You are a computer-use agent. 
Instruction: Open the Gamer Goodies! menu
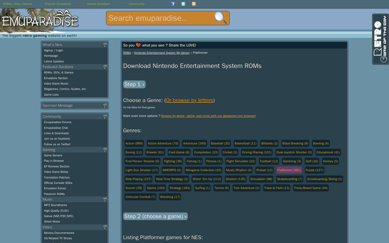coord(98,4)
